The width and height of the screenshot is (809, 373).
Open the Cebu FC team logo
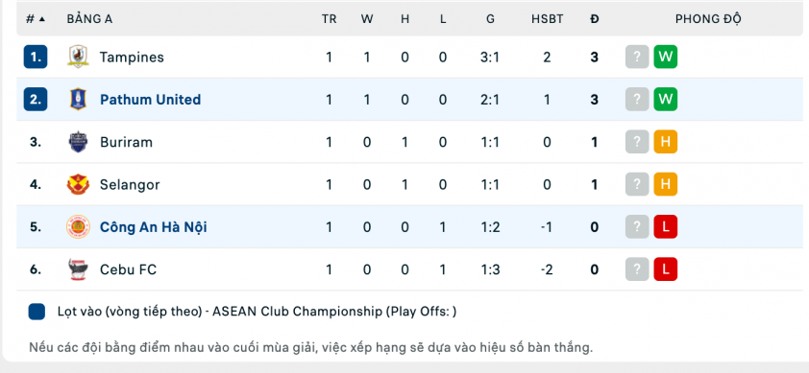coord(79,269)
